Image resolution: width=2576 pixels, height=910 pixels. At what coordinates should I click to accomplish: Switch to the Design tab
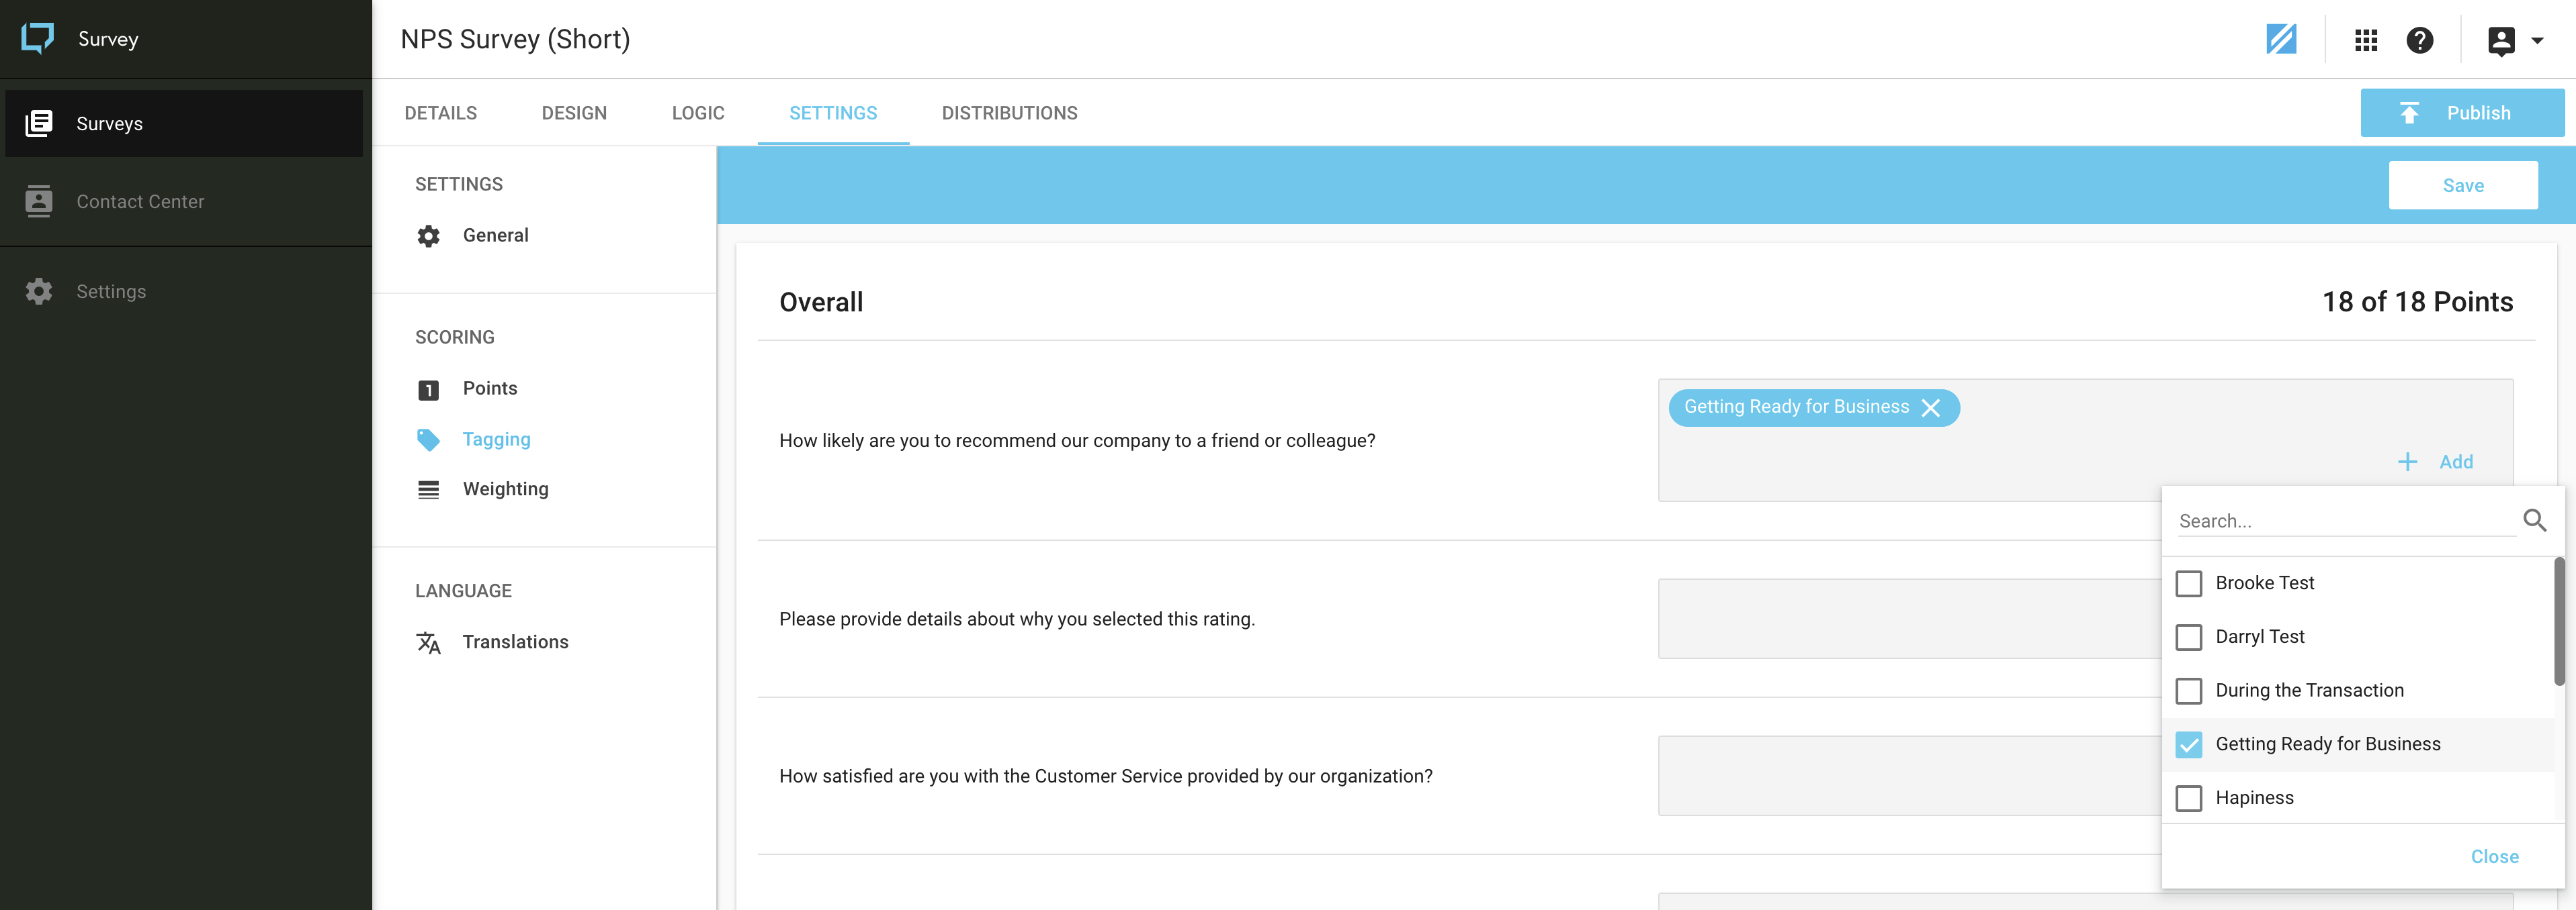click(574, 113)
